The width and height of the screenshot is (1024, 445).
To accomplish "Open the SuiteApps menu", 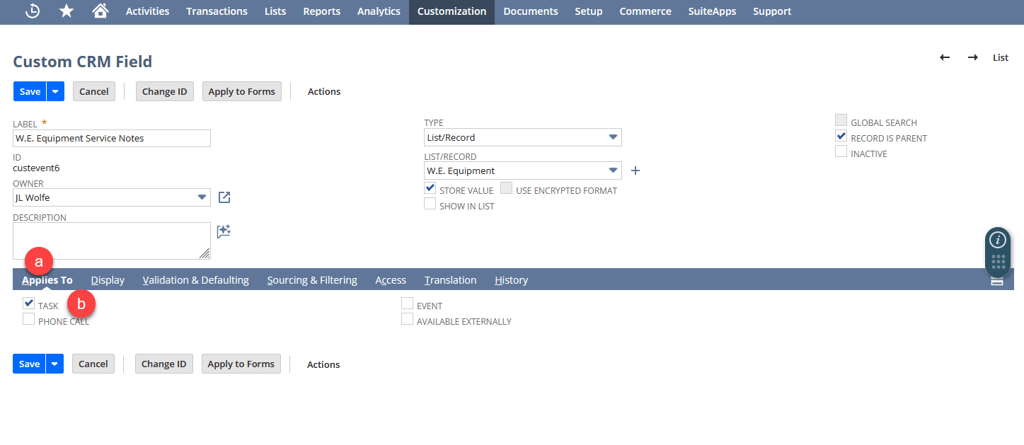I will [x=712, y=11].
